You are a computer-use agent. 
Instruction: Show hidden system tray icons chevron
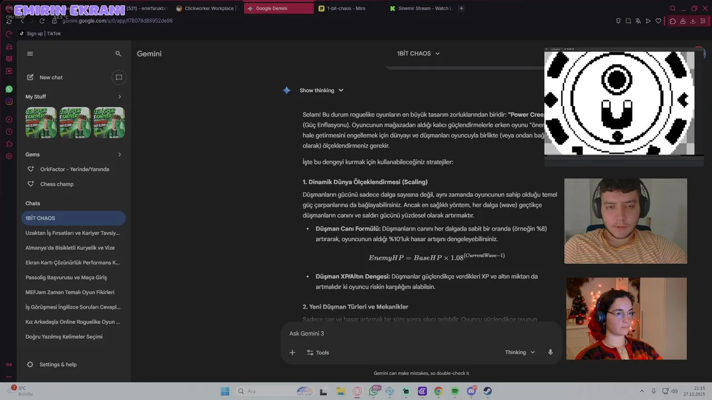[641, 391]
